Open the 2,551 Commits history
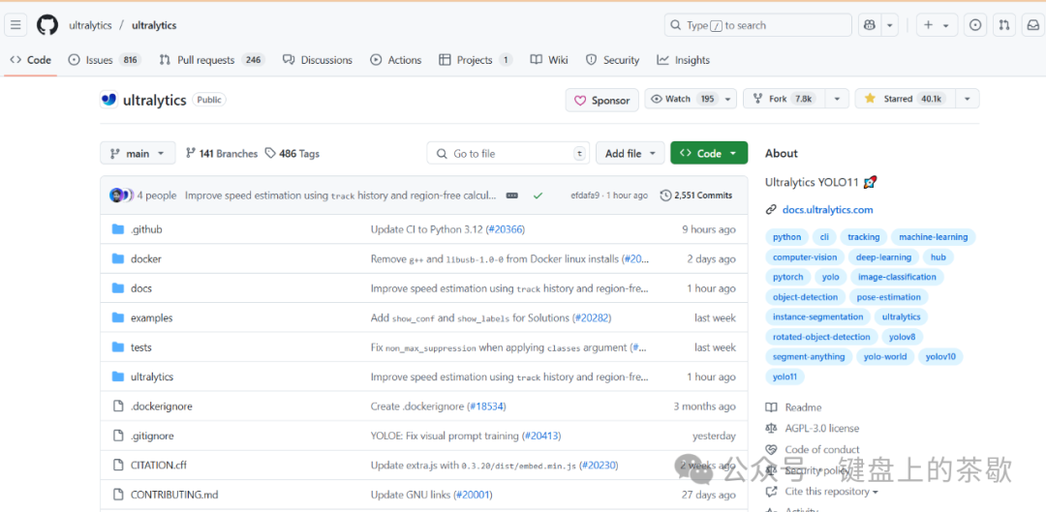Image resolution: width=1046 pixels, height=512 pixels. click(695, 196)
